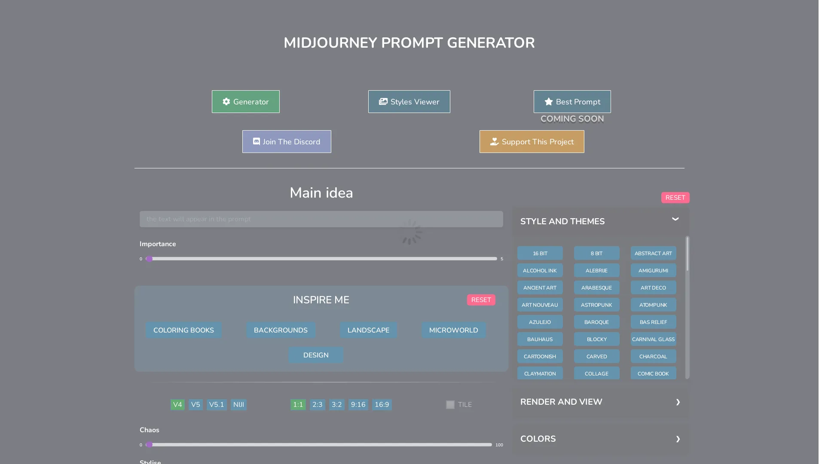Image resolution: width=825 pixels, height=464 pixels.
Task: Select the NIJI version toggle
Action: [238, 405]
